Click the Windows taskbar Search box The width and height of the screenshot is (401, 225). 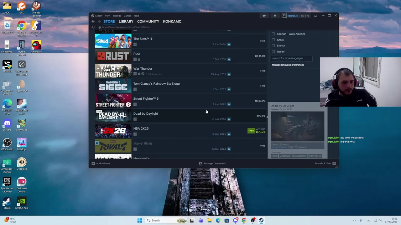(166, 220)
